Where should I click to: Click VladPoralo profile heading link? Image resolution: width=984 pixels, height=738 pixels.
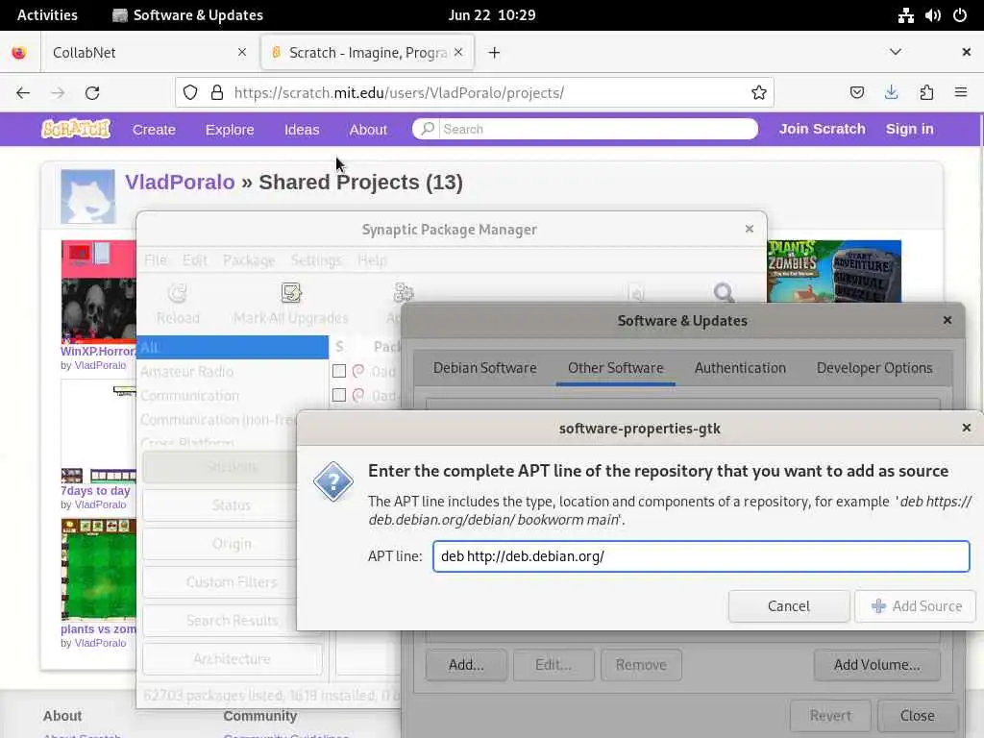180,182
